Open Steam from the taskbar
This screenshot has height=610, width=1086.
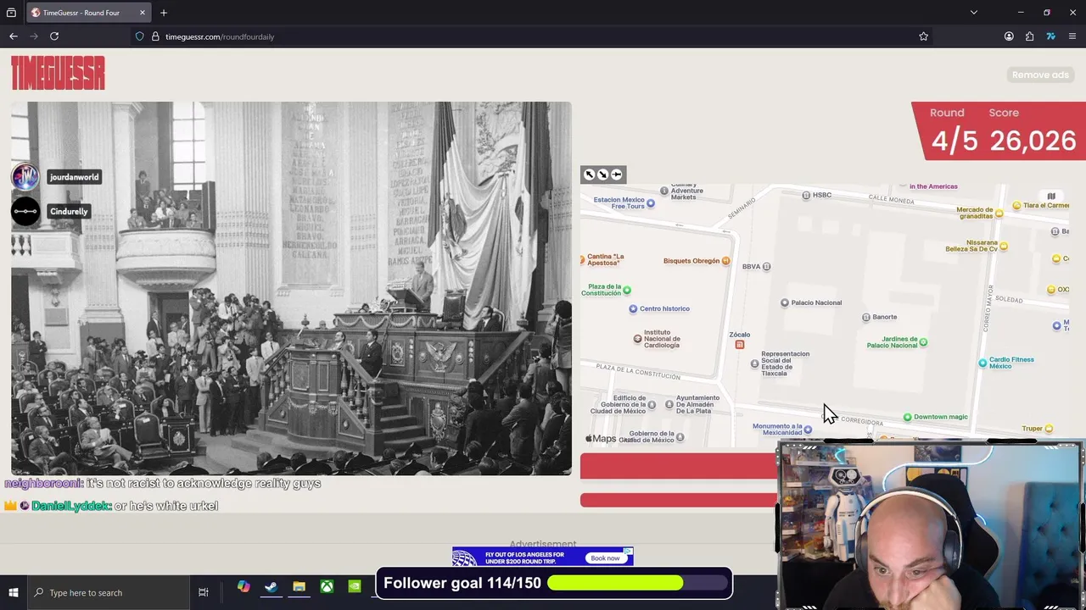(271, 586)
